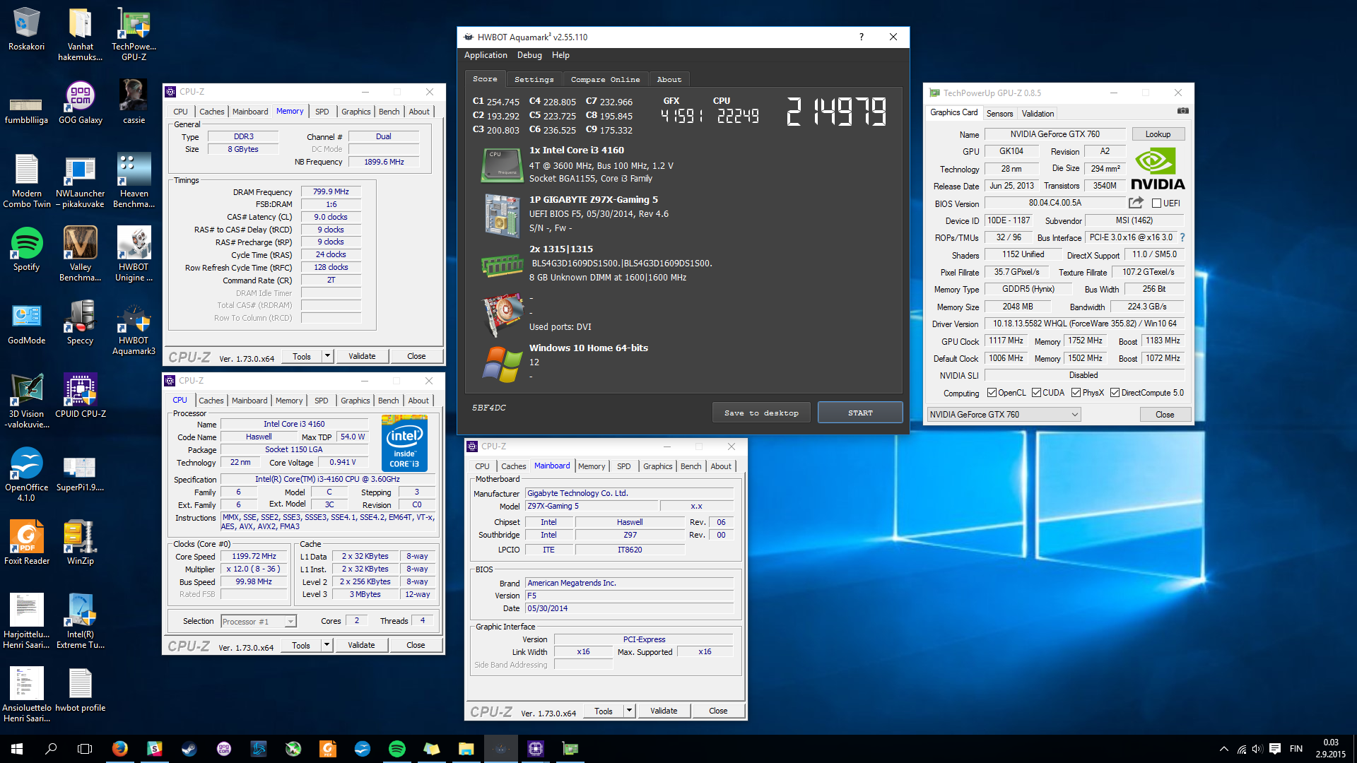Open the Help menu in Aquamark
Image resolution: width=1357 pixels, height=763 pixels.
560,55
